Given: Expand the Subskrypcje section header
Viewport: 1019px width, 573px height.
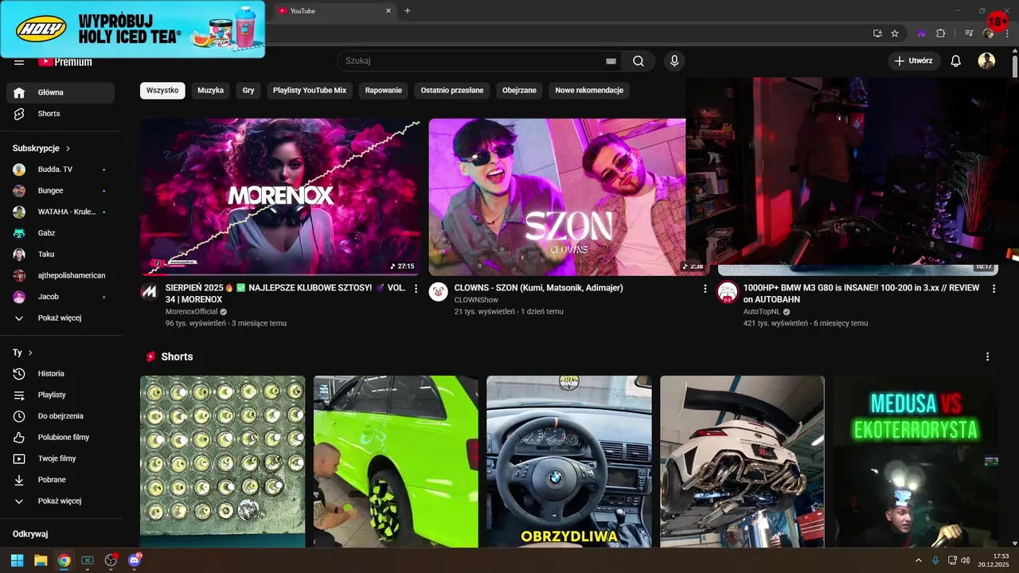Looking at the screenshot, I should pos(41,148).
